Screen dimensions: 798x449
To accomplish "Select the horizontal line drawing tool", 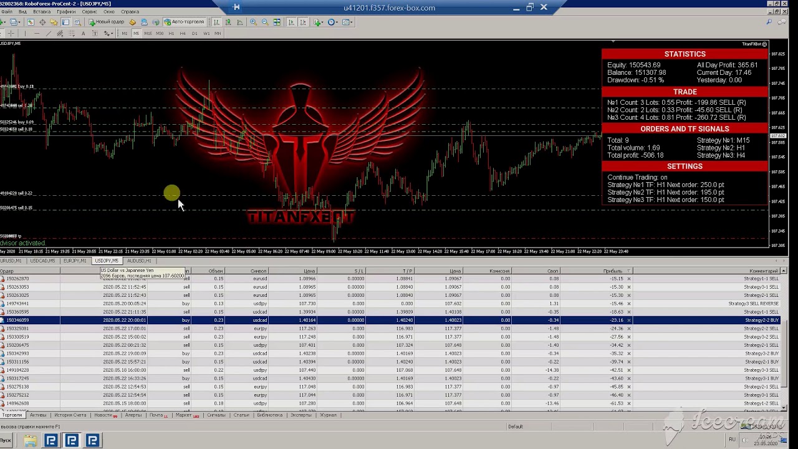I will coord(37,34).
